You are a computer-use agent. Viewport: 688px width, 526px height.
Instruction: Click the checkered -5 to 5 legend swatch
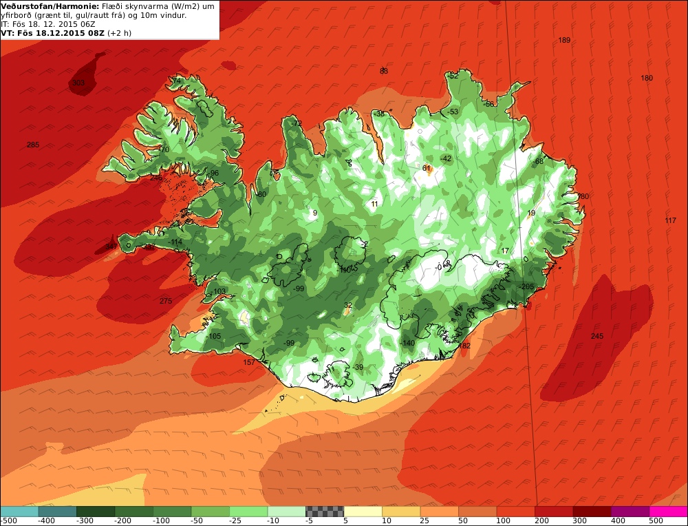tap(325, 511)
